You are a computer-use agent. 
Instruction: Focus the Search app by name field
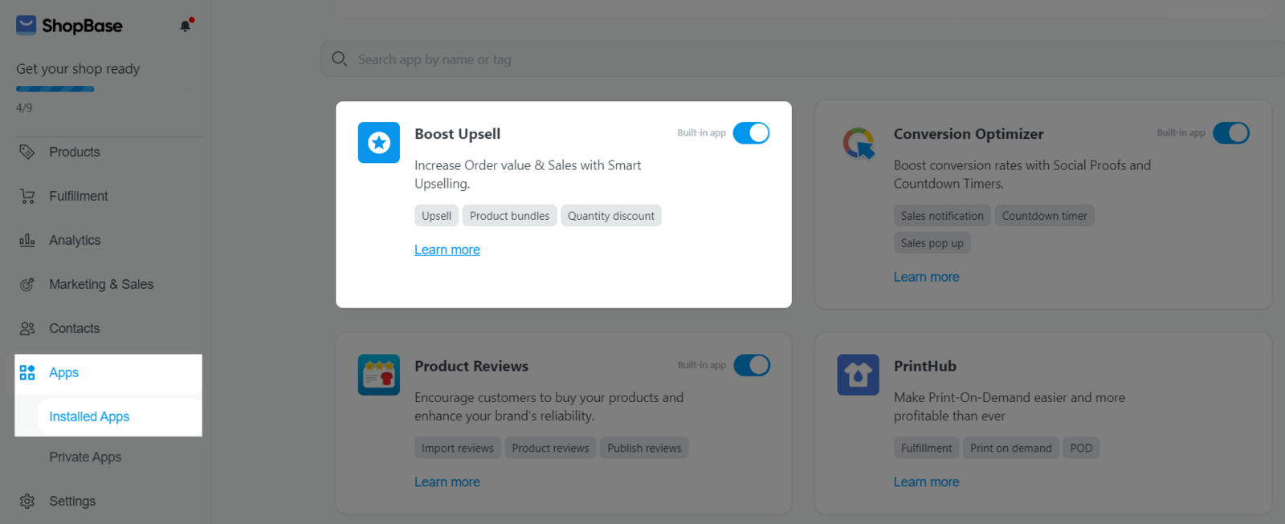click(x=803, y=59)
